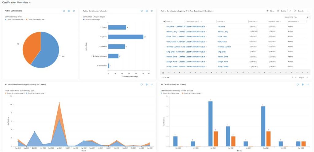This screenshot has width=314, height=152.
Task: Select the blue Aug 2021 bar in Certifications Granted
Action: click(x=263, y=126)
